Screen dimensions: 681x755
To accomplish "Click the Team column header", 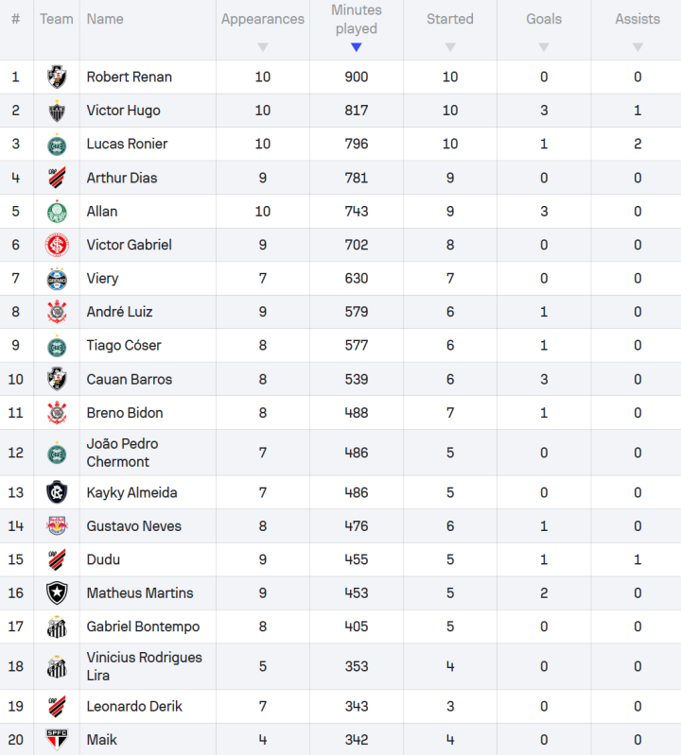I will coord(57,19).
